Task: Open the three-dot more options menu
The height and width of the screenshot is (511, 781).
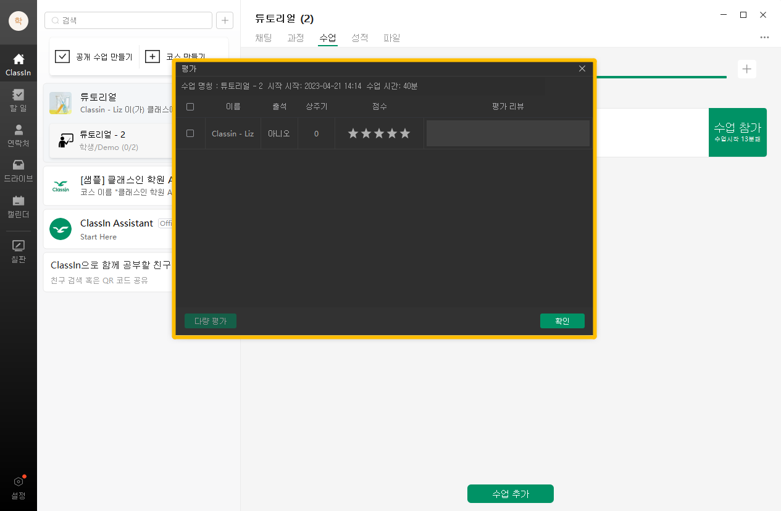Action: pyautogui.click(x=764, y=38)
